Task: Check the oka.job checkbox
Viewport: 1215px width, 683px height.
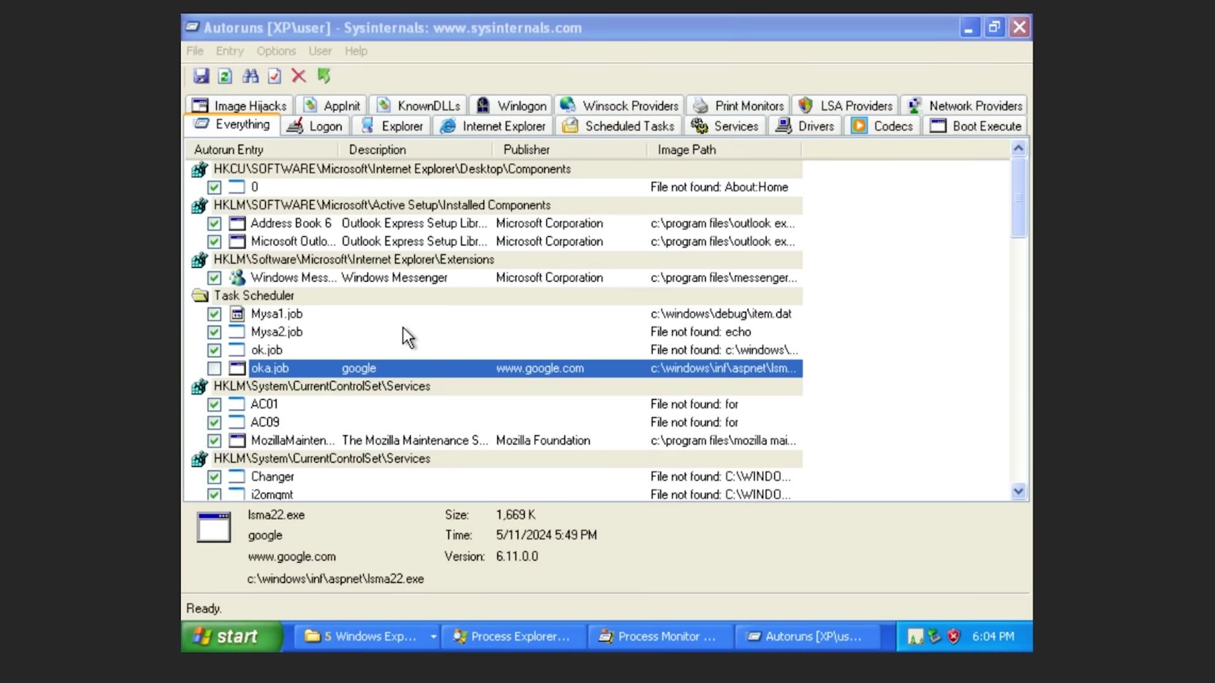Action: pyautogui.click(x=215, y=368)
